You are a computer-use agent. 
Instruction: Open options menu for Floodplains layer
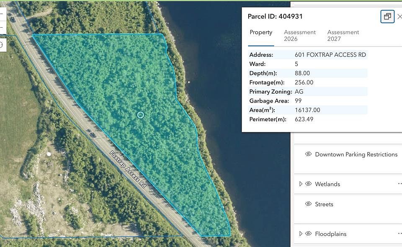click(x=399, y=234)
